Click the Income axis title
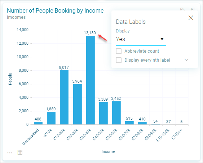Image resolution: width=203 pixels, height=163 pixels. (108, 151)
